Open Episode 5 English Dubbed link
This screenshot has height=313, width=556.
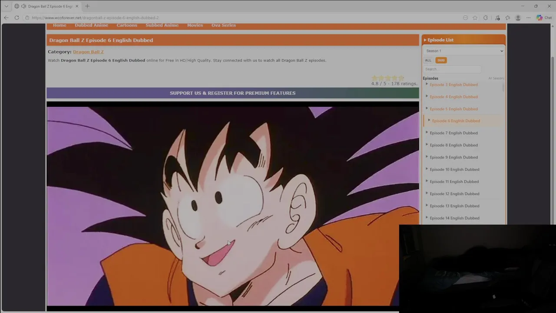click(453, 109)
